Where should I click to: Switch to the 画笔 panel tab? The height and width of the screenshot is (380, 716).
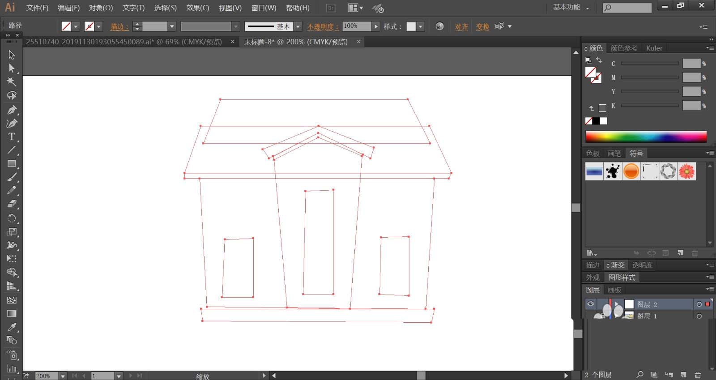tap(614, 154)
